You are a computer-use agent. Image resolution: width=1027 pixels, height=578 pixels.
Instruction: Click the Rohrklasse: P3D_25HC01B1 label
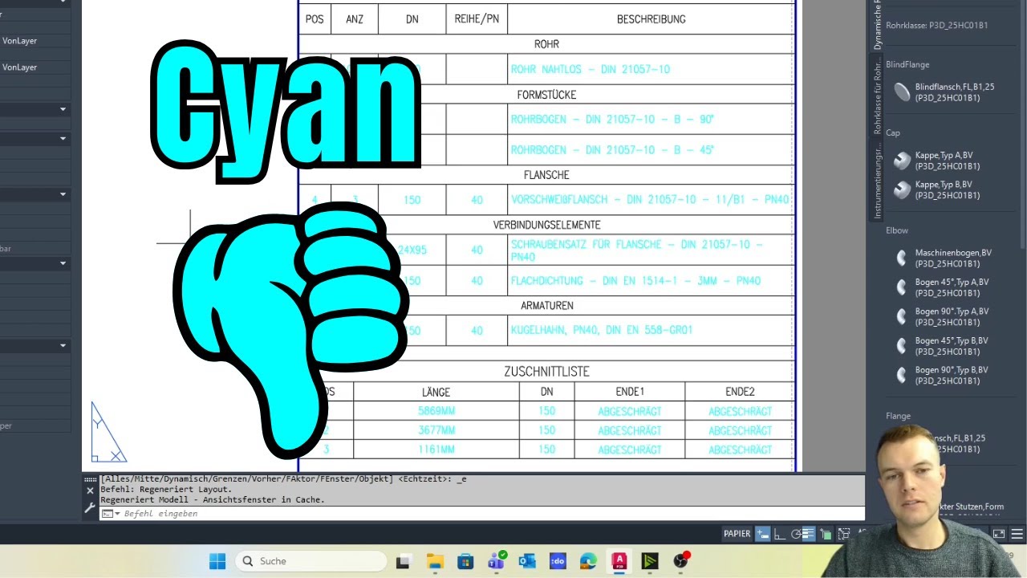pos(937,26)
